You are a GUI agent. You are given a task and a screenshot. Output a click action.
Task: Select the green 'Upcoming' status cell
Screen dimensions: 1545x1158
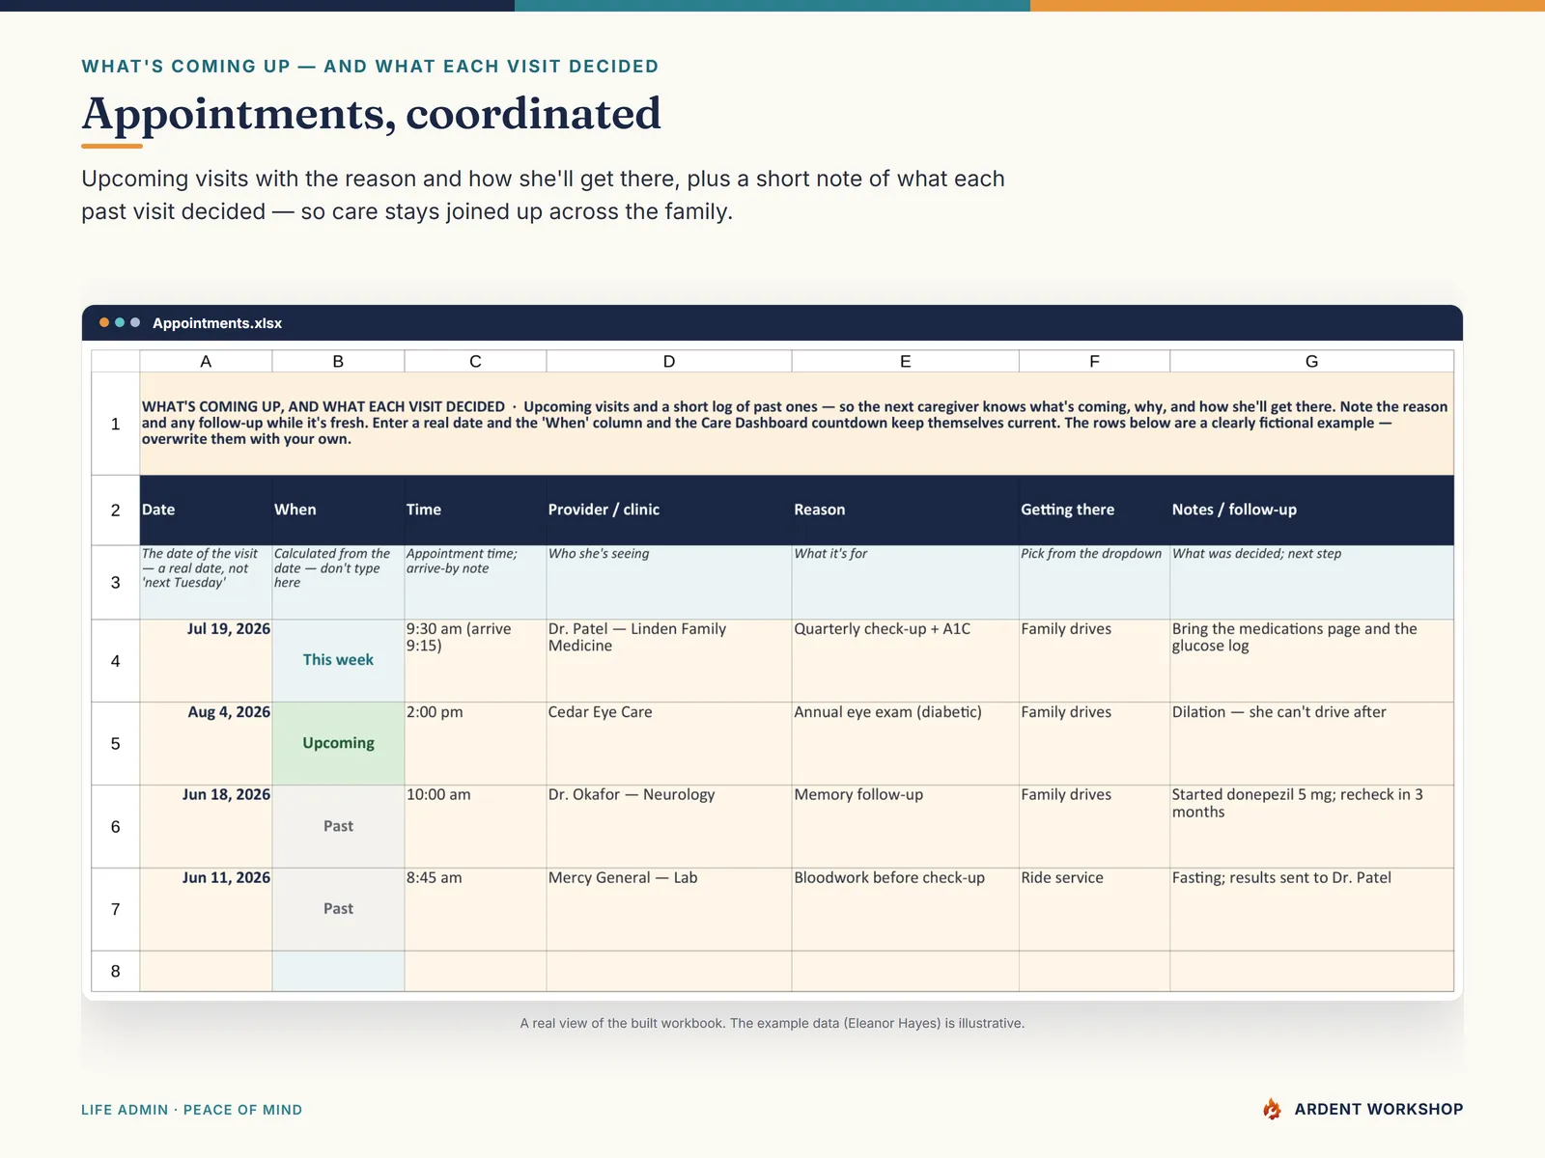coord(338,744)
